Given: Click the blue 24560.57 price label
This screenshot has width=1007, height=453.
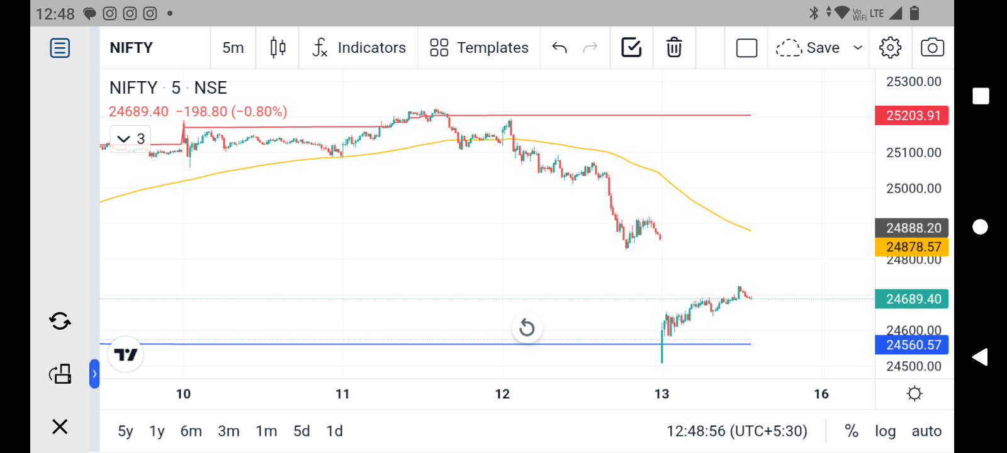Looking at the screenshot, I should [912, 345].
